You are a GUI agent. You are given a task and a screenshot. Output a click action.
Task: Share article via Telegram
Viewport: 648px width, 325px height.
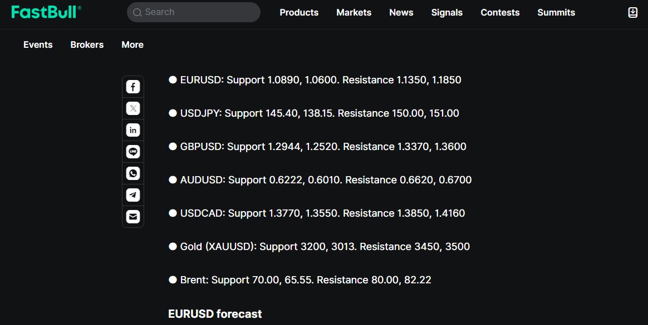[132, 195]
